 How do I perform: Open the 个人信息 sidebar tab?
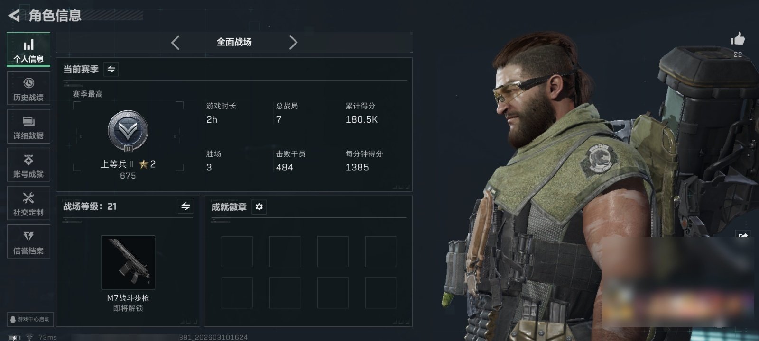point(28,50)
